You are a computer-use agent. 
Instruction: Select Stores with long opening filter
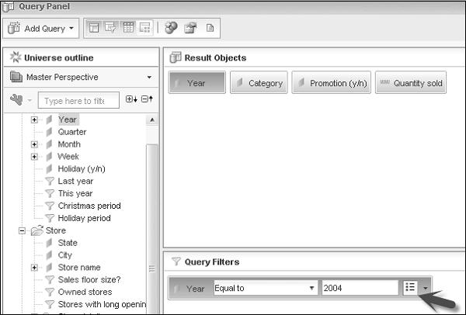(x=102, y=304)
